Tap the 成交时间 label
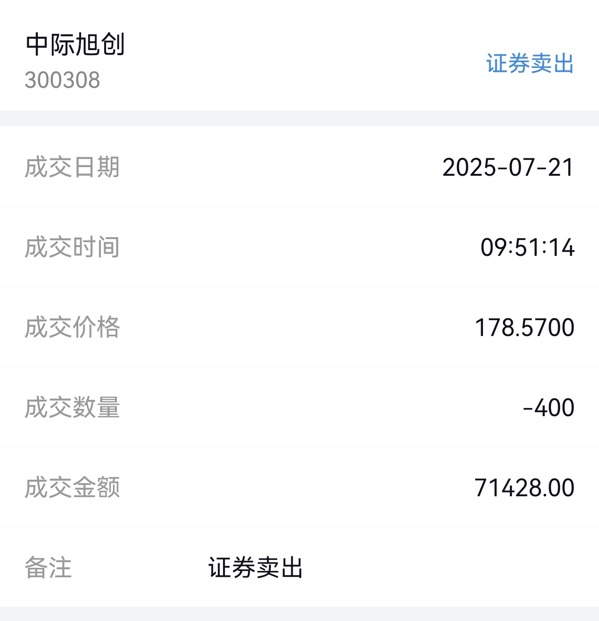 pyautogui.click(x=72, y=247)
